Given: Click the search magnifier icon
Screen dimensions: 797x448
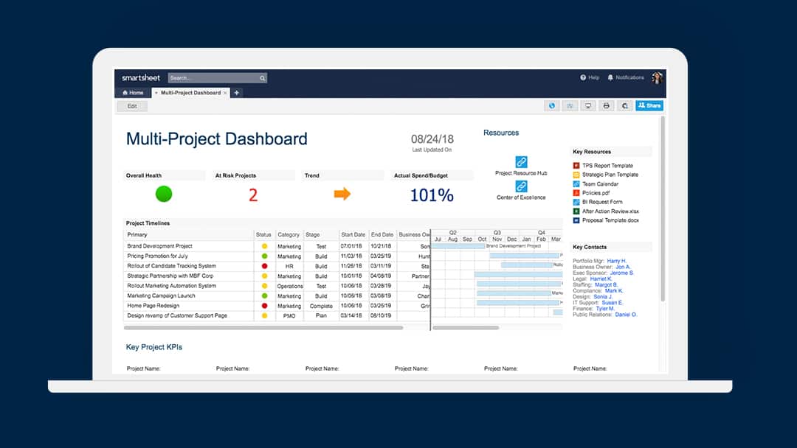Looking at the screenshot, I should pyautogui.click(x=262, y=78).
